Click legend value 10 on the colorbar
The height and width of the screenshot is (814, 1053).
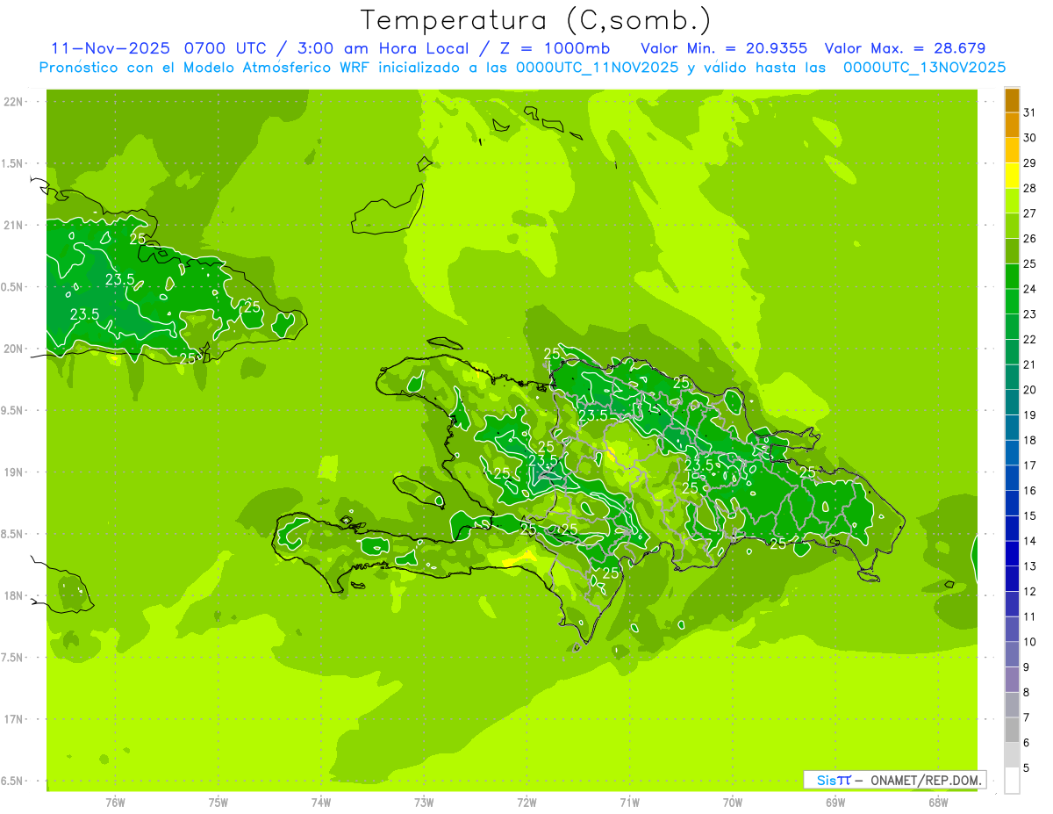coord(1030,642)
